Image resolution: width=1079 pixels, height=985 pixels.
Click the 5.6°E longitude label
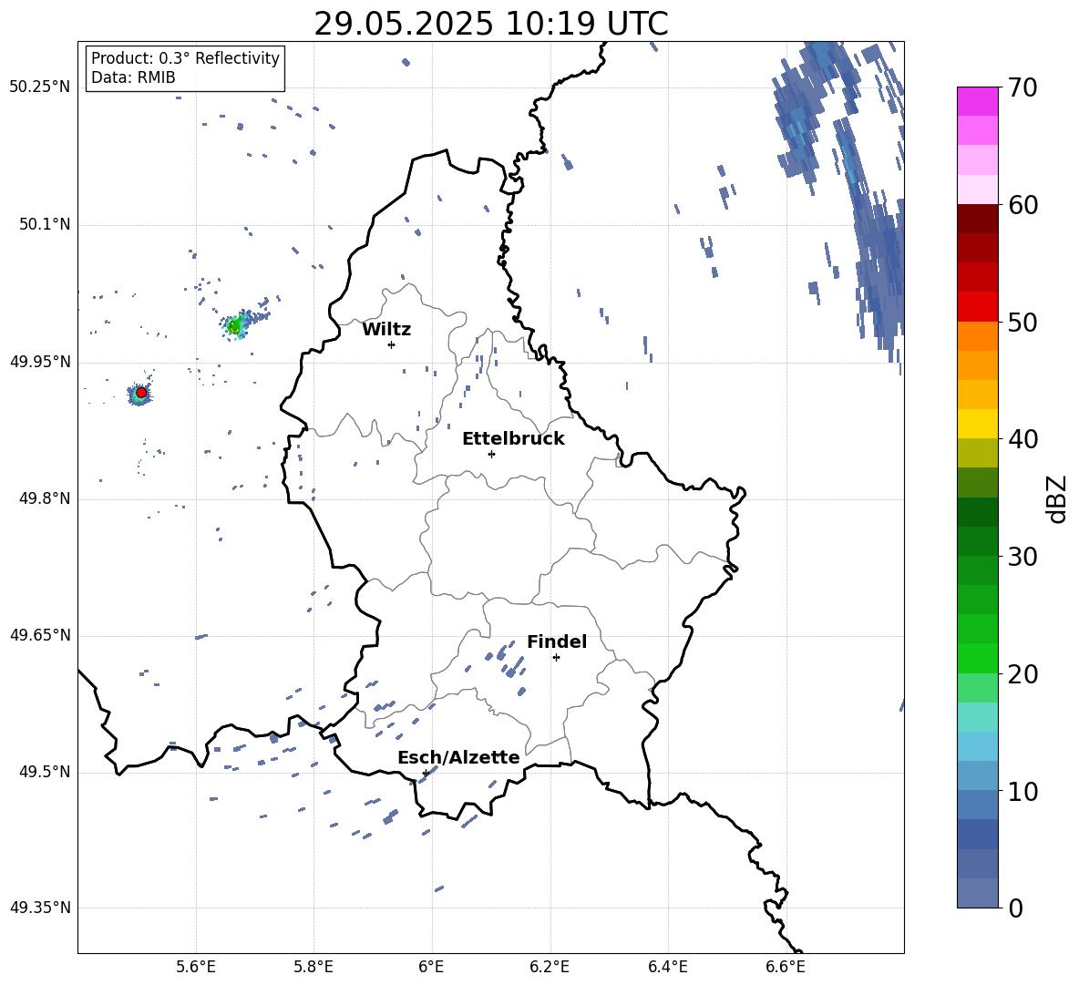tap(196, 967)
